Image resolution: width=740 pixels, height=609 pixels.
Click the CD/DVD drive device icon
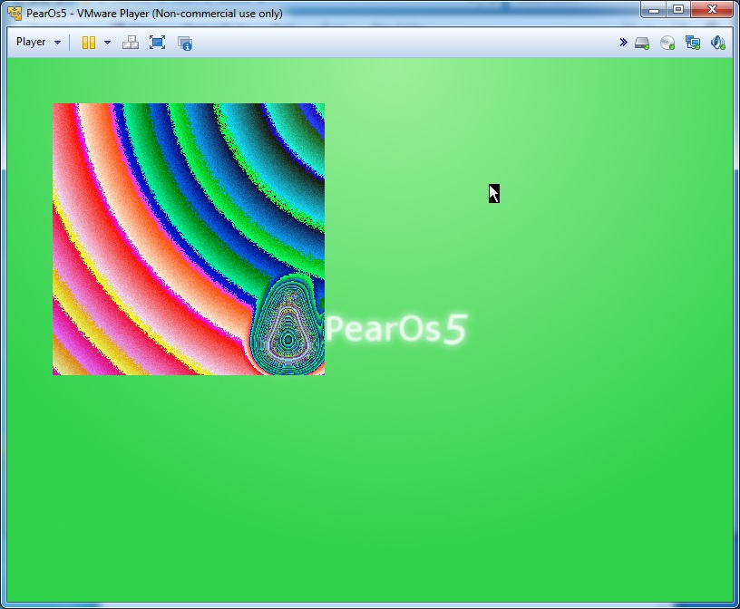click(x=667, y=43)
